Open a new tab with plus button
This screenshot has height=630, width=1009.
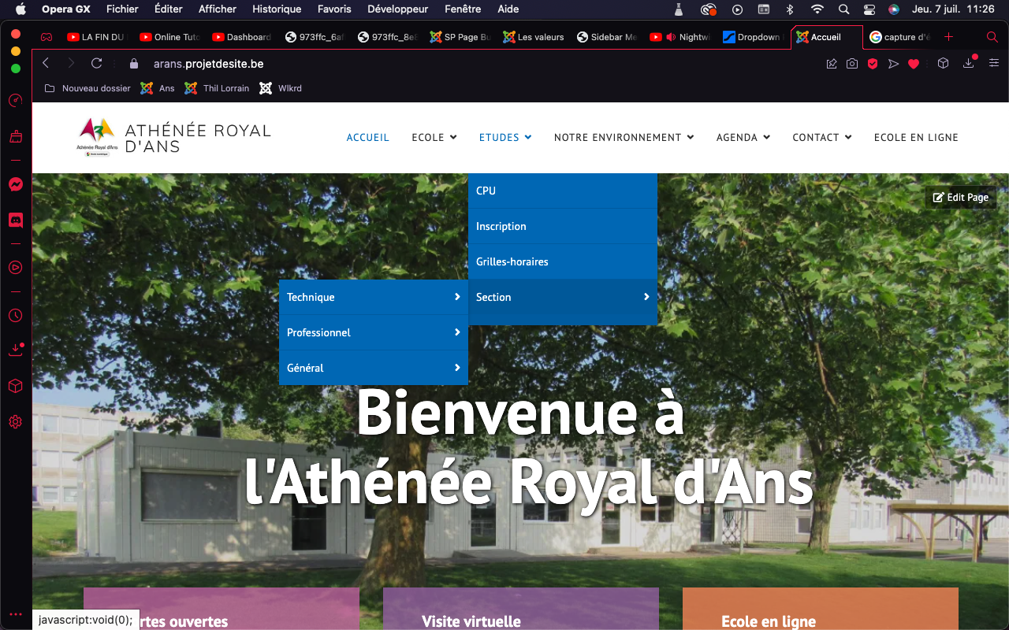coord(948,37)
